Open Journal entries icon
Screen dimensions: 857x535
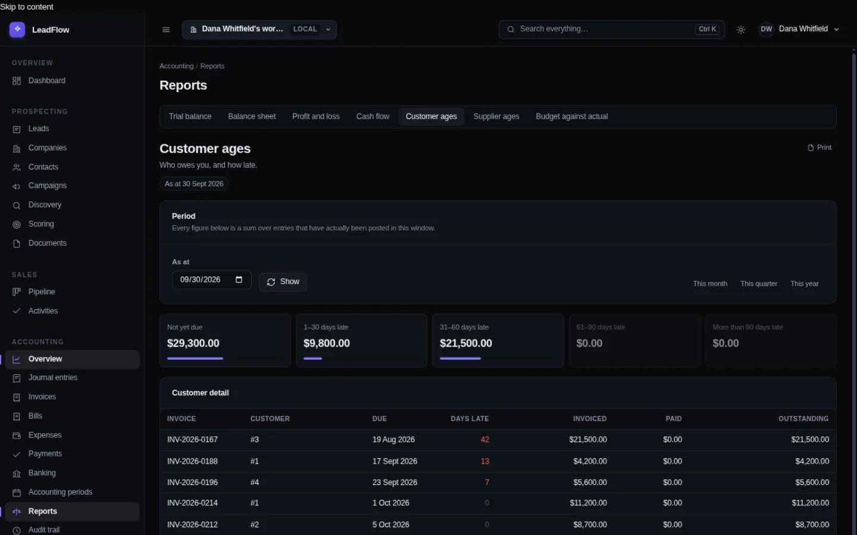pos(17,378)
